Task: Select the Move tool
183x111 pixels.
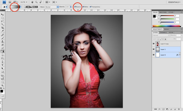Action: [2, 15]
